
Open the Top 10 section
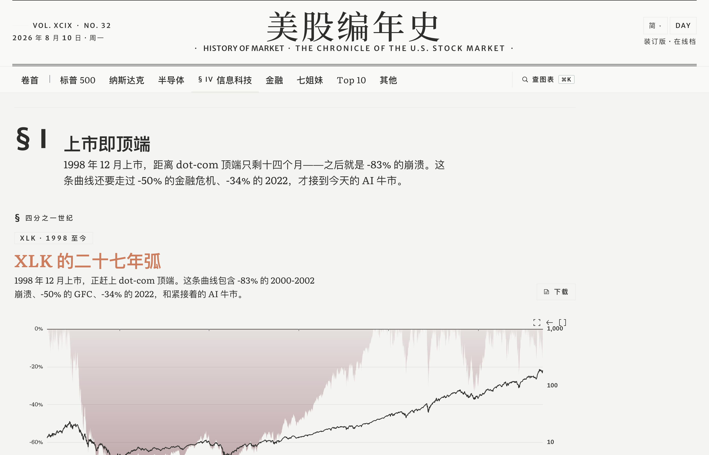pyautogui.click(x=351, y=80)
